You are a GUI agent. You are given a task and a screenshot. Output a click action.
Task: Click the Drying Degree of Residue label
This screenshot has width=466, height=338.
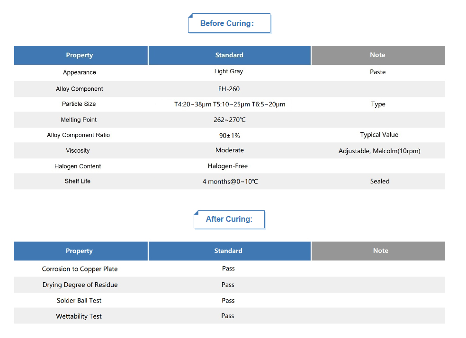80,285
